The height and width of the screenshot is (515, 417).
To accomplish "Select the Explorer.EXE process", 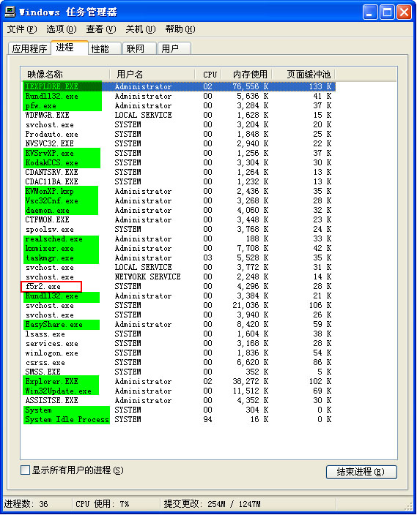I will coord(52,381).
